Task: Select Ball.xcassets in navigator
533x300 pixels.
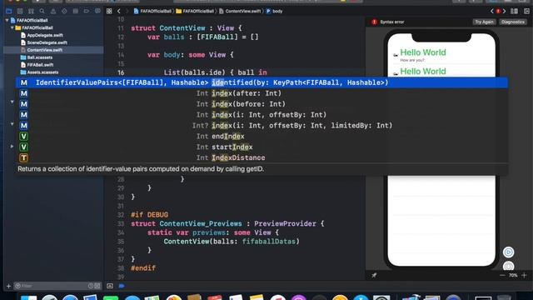Action: (x=39, y=57)
